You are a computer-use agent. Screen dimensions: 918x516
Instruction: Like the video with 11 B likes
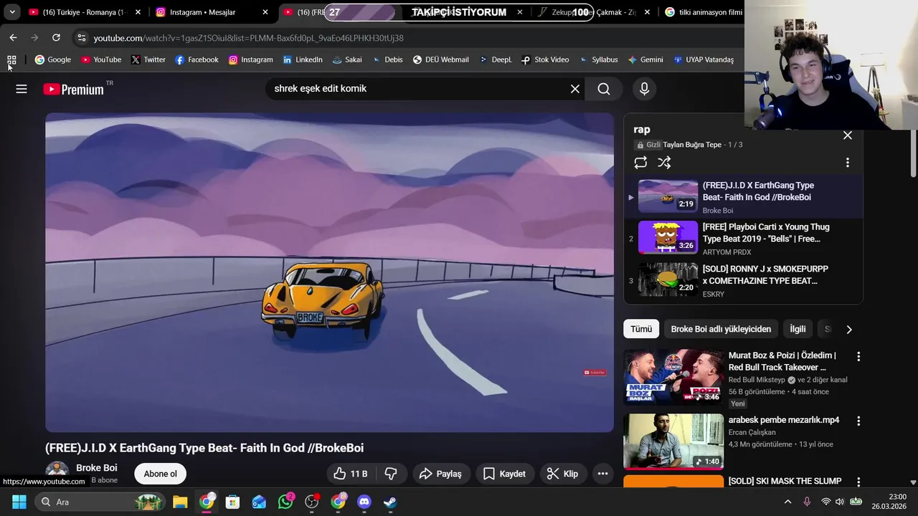[351, 474]
